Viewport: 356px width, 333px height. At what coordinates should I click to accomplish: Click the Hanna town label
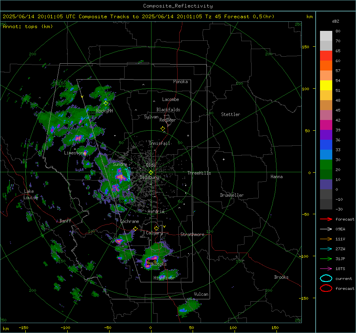(x=276, y=177)
